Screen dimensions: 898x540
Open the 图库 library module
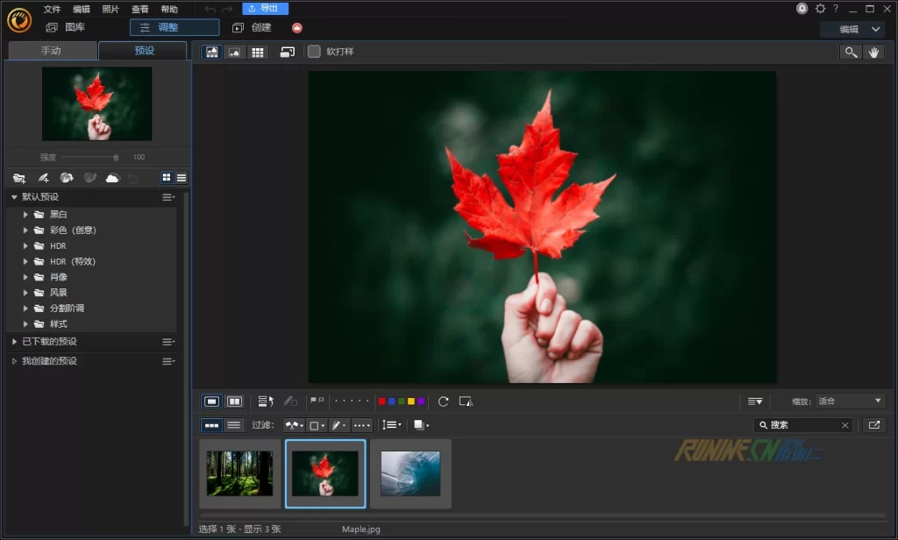[x=67, y=28]
